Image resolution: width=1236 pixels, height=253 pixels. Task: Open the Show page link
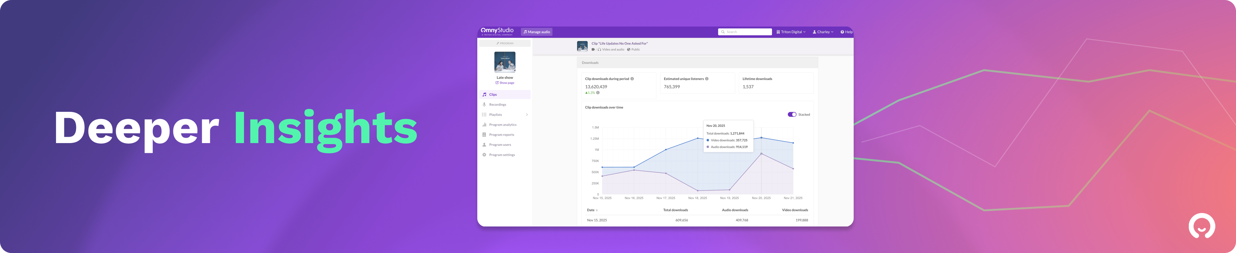click(x=505, y=83)
